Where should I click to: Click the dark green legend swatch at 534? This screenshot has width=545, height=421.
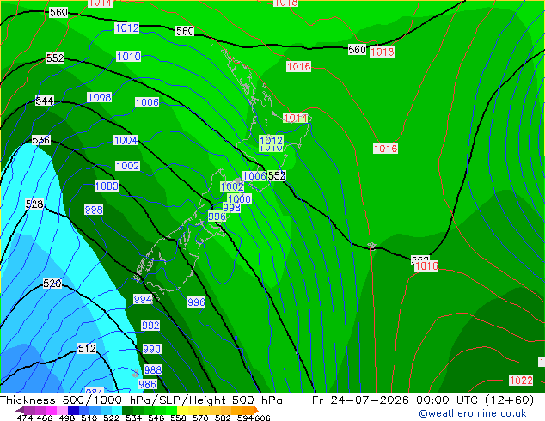(127, 410)
